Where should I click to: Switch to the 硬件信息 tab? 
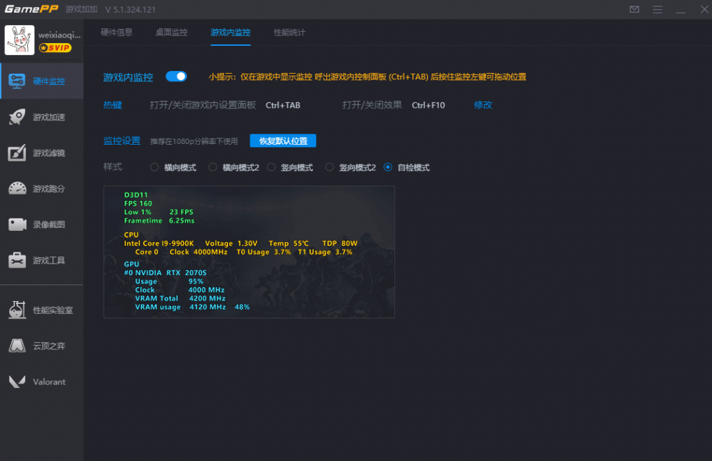tap(116, 32)
